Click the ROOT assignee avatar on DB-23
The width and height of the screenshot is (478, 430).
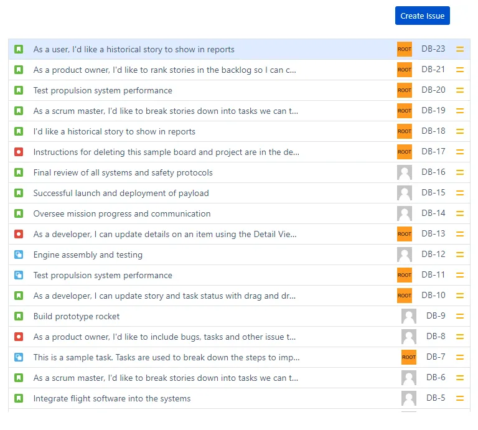[404, 49]
